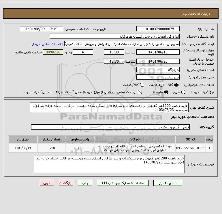The width and height of the screenshot is (222, 214).
Task: Click buyer notes توضیحات خریدار text area
Action: pyautogui.click(x=109, y=164)
